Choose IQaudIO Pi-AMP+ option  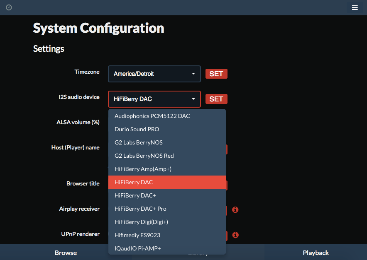click(x=167, y=248)
